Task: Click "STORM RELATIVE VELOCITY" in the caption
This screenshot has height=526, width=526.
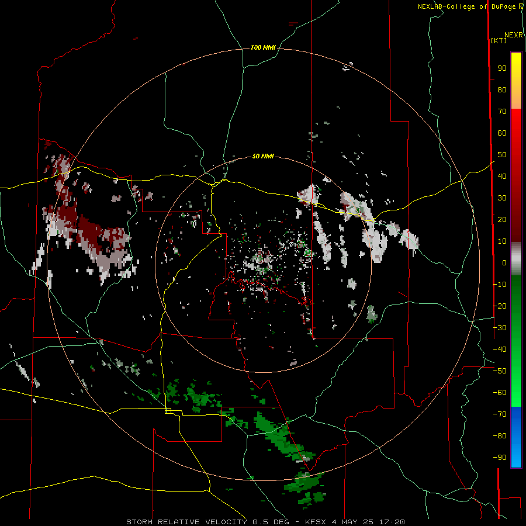Action: (186, 522)
